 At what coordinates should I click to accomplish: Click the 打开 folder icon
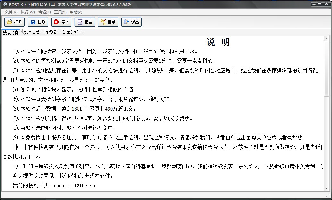click(10, 22)
